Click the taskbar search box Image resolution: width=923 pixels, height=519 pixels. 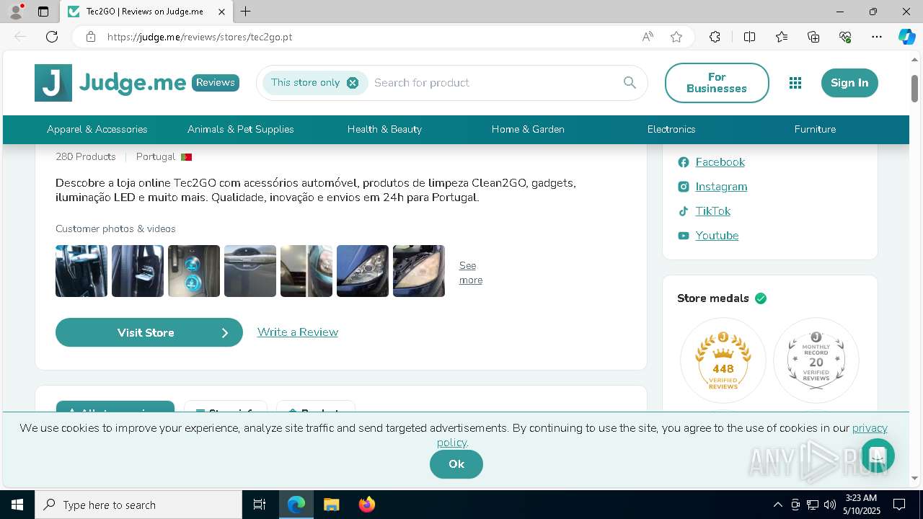(x=138, y=505)
